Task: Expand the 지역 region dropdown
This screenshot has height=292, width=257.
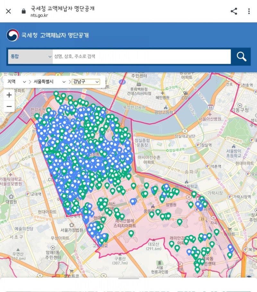Action: tap(17, 82)
